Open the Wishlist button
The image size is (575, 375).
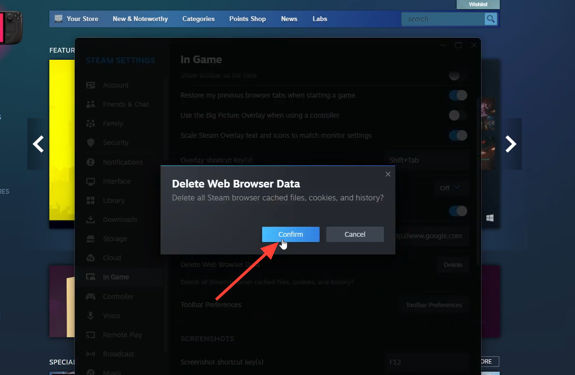pos(478,4)
